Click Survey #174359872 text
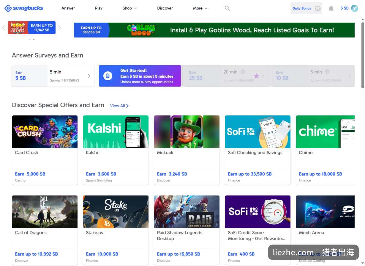This screenshot has width=365, height=266. pyautogui.click(x=64, y=80)
